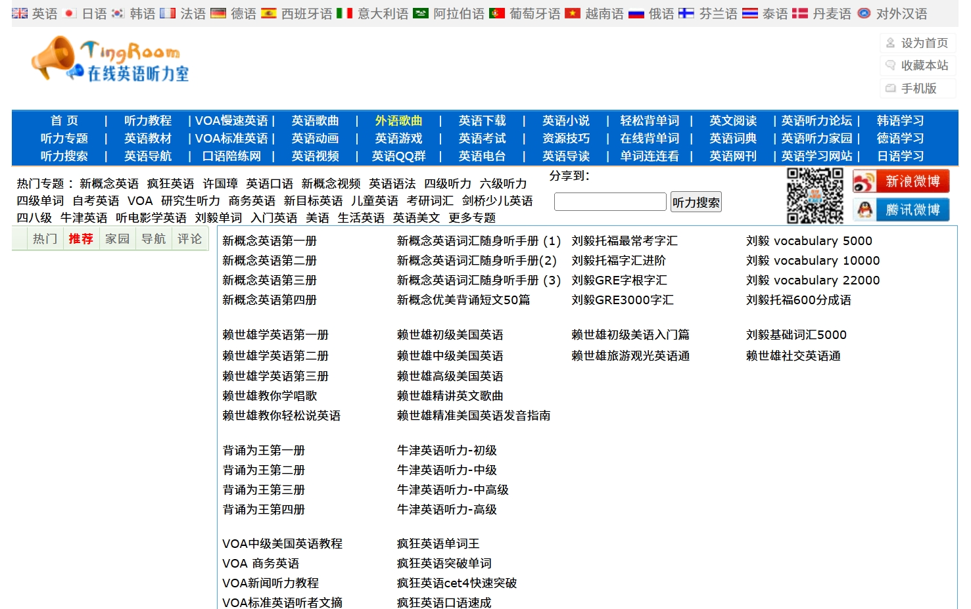The height and width of the screenshot is (609, 971).
Task: Click the 收藏本站 bookmark site button
Action: (918, 66)
